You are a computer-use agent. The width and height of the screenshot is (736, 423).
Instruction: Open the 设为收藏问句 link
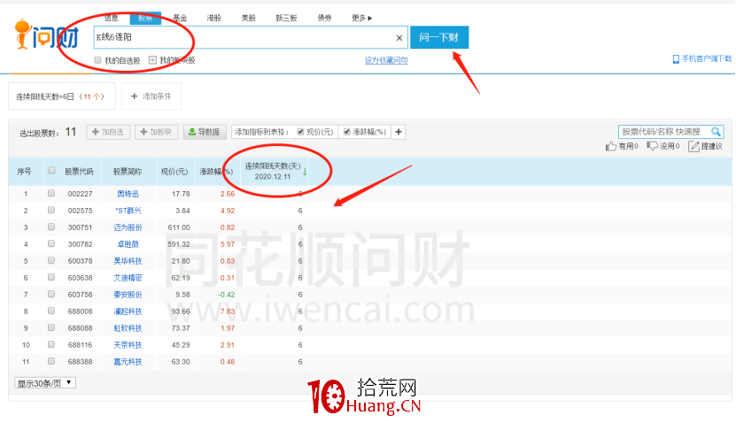point(386,60)
